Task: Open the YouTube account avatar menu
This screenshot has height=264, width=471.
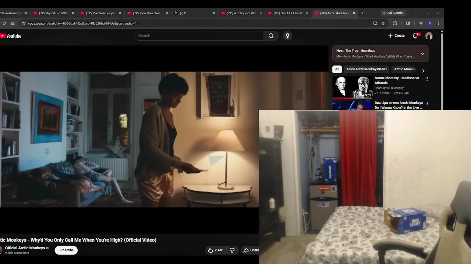Action: point(429,36)
